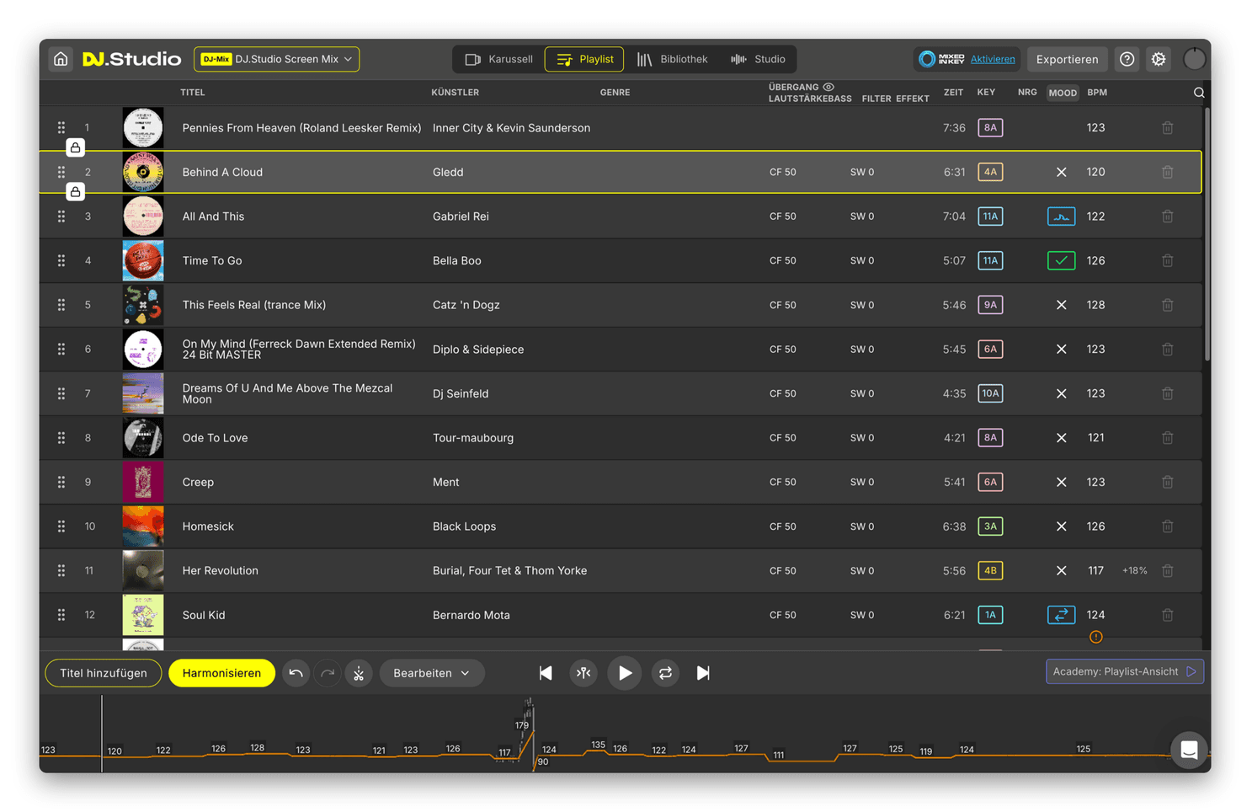Click the playlist vertical scrollbar
Viewport: 1252px width, 812px height.
tap(1207, 236)
